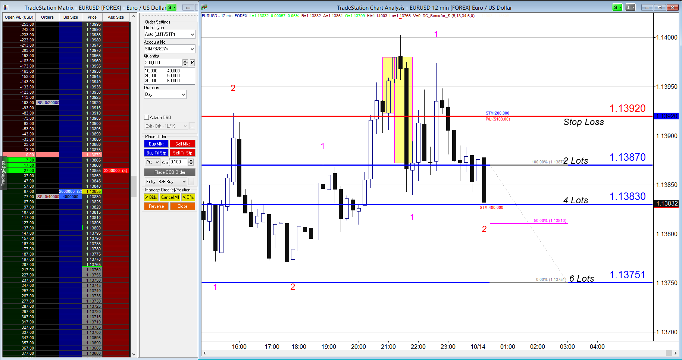
Task: Click the Amt input field
Action: tap(179, 162)
